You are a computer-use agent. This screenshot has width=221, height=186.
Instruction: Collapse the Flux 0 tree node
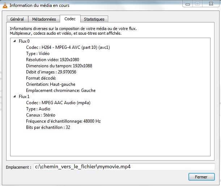tap(14, 41)
